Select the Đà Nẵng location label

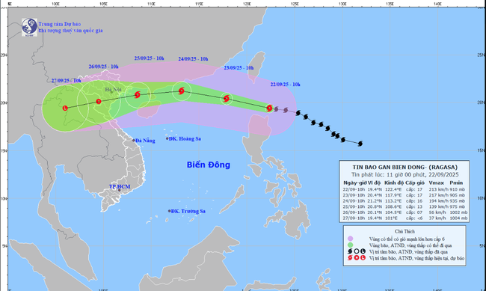coord(145,141)
